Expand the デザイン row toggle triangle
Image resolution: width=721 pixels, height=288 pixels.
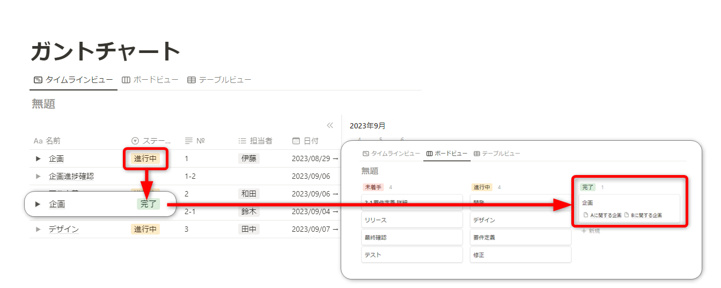click(38, 229)
